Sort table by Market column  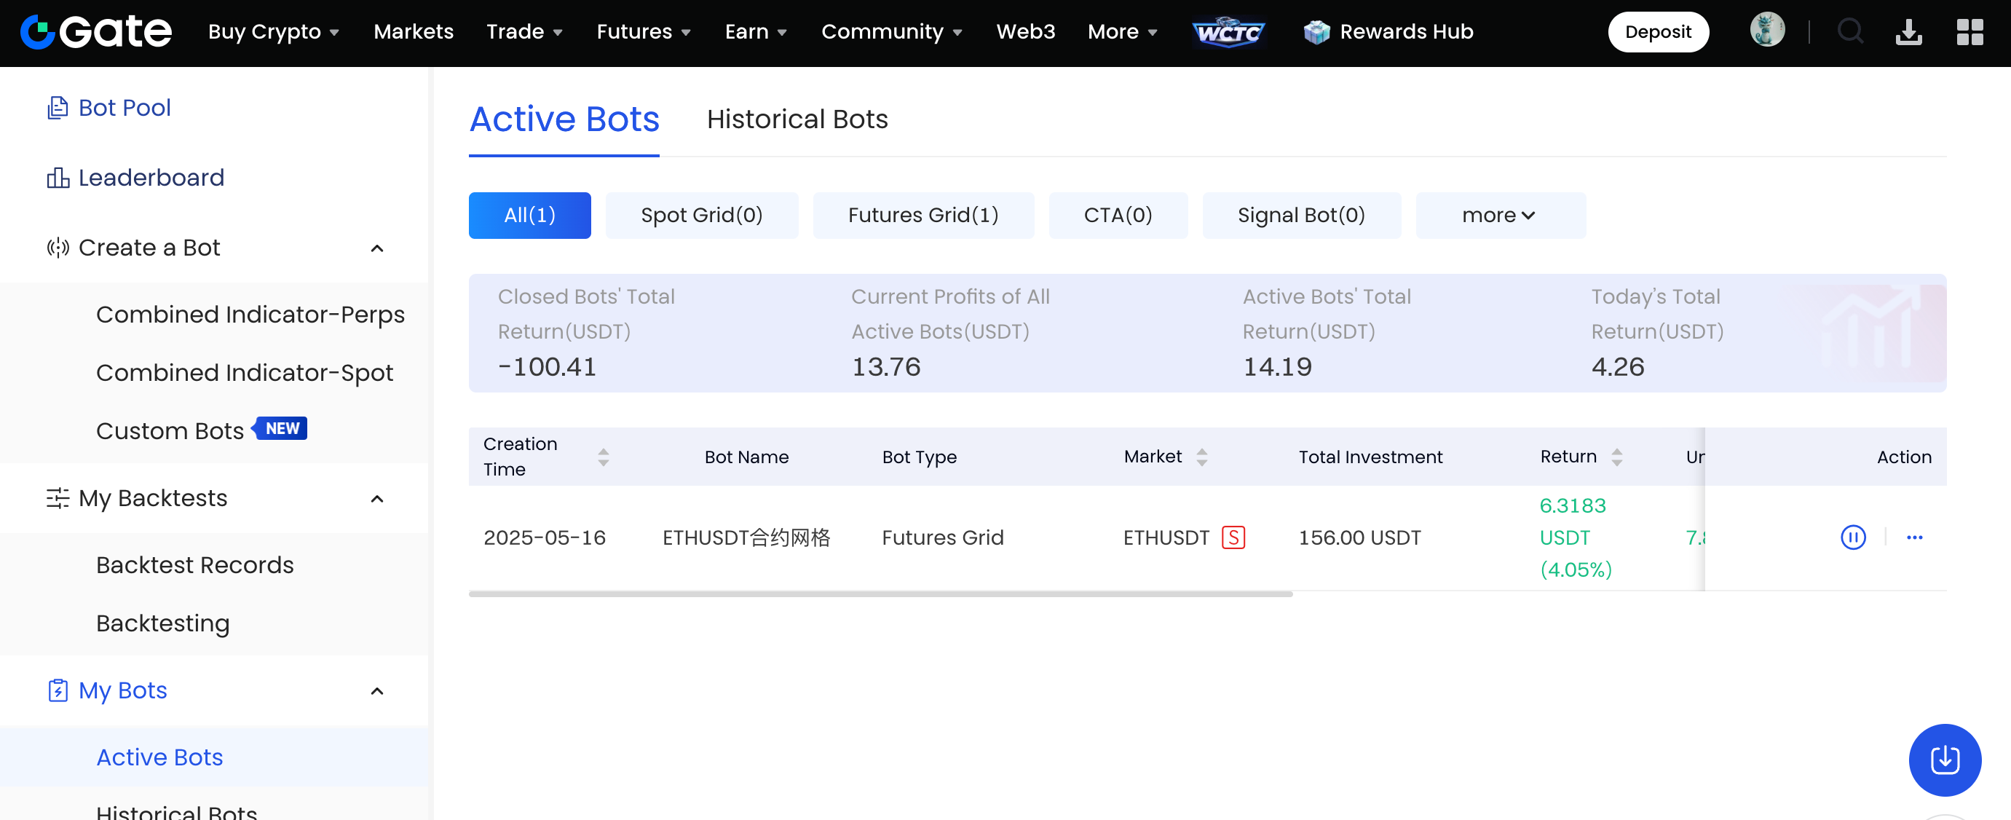coord(1201,457)
